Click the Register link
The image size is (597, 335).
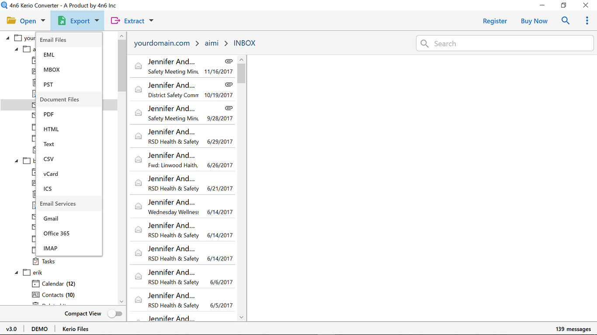tap(495, 21)
